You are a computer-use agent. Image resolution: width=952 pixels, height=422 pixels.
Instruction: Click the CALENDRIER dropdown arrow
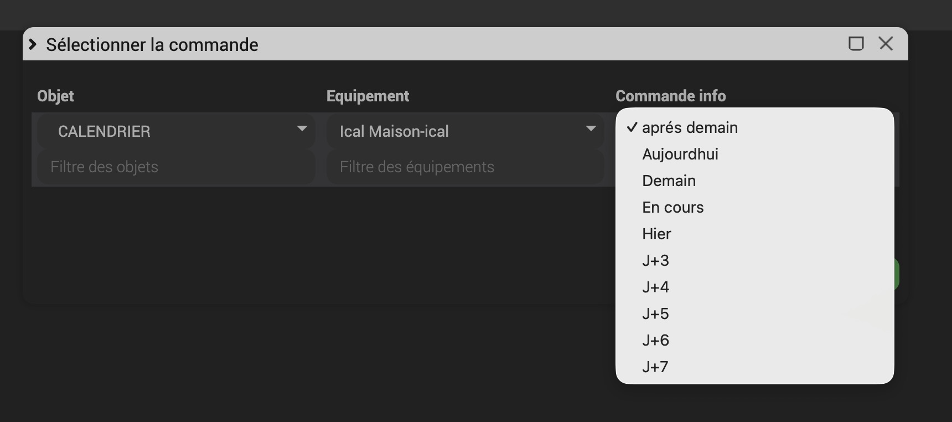click(x=302, y=128)
